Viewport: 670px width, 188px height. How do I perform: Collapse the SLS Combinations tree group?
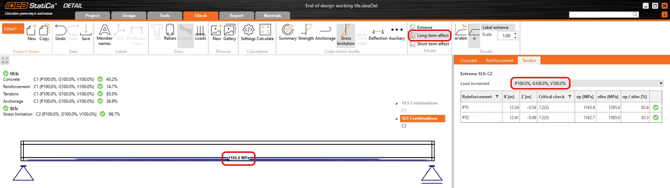click(x=397, y=119)
